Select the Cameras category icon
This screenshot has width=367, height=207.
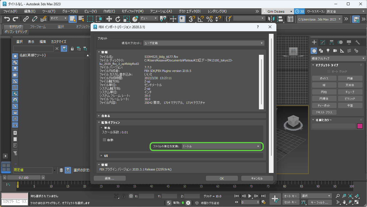[335, 51]
